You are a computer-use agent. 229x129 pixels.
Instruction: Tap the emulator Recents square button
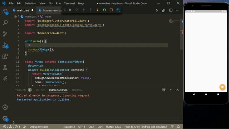[x=218, y=94]
